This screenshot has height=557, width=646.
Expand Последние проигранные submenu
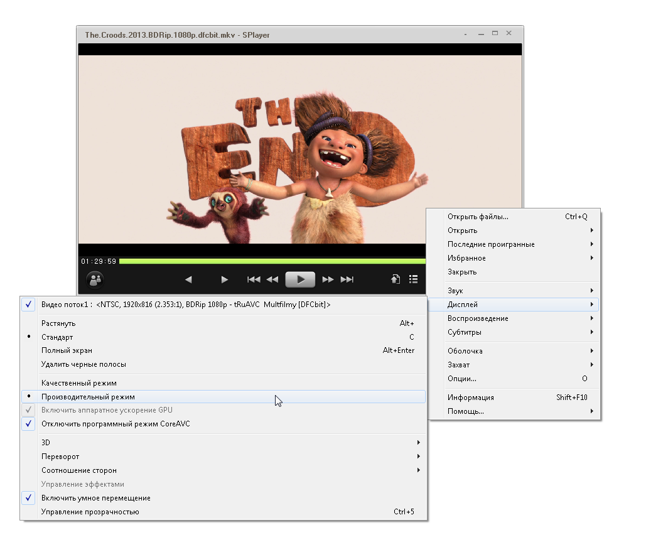tap(514, 244)
